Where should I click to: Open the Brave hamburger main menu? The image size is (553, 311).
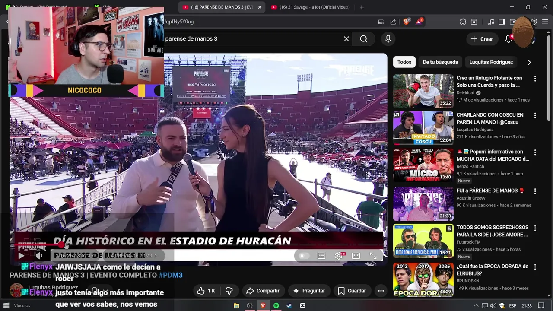[x=545, y=22]
